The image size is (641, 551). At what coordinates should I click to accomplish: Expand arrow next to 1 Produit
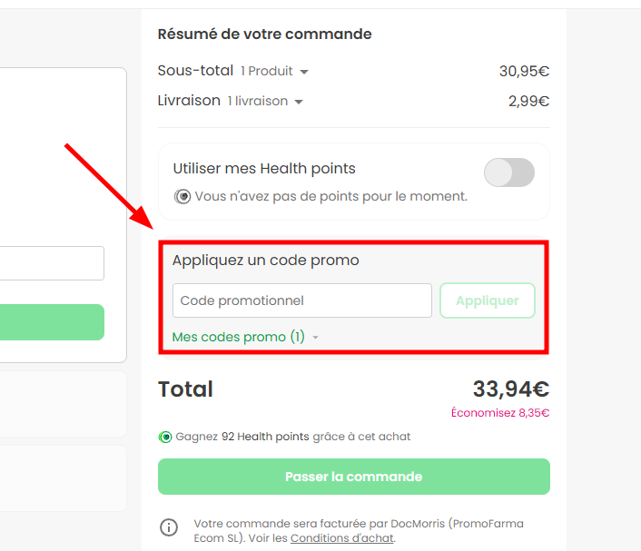[304, 72]
